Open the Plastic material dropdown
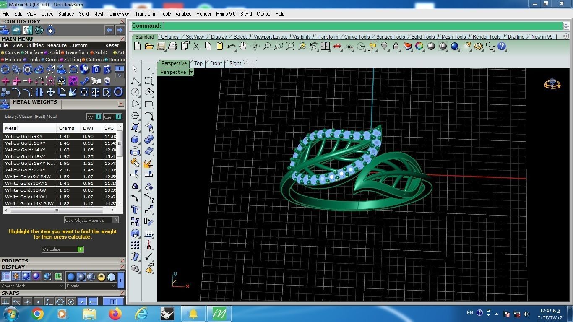573x322 pixels. click(x=91, y=286)
